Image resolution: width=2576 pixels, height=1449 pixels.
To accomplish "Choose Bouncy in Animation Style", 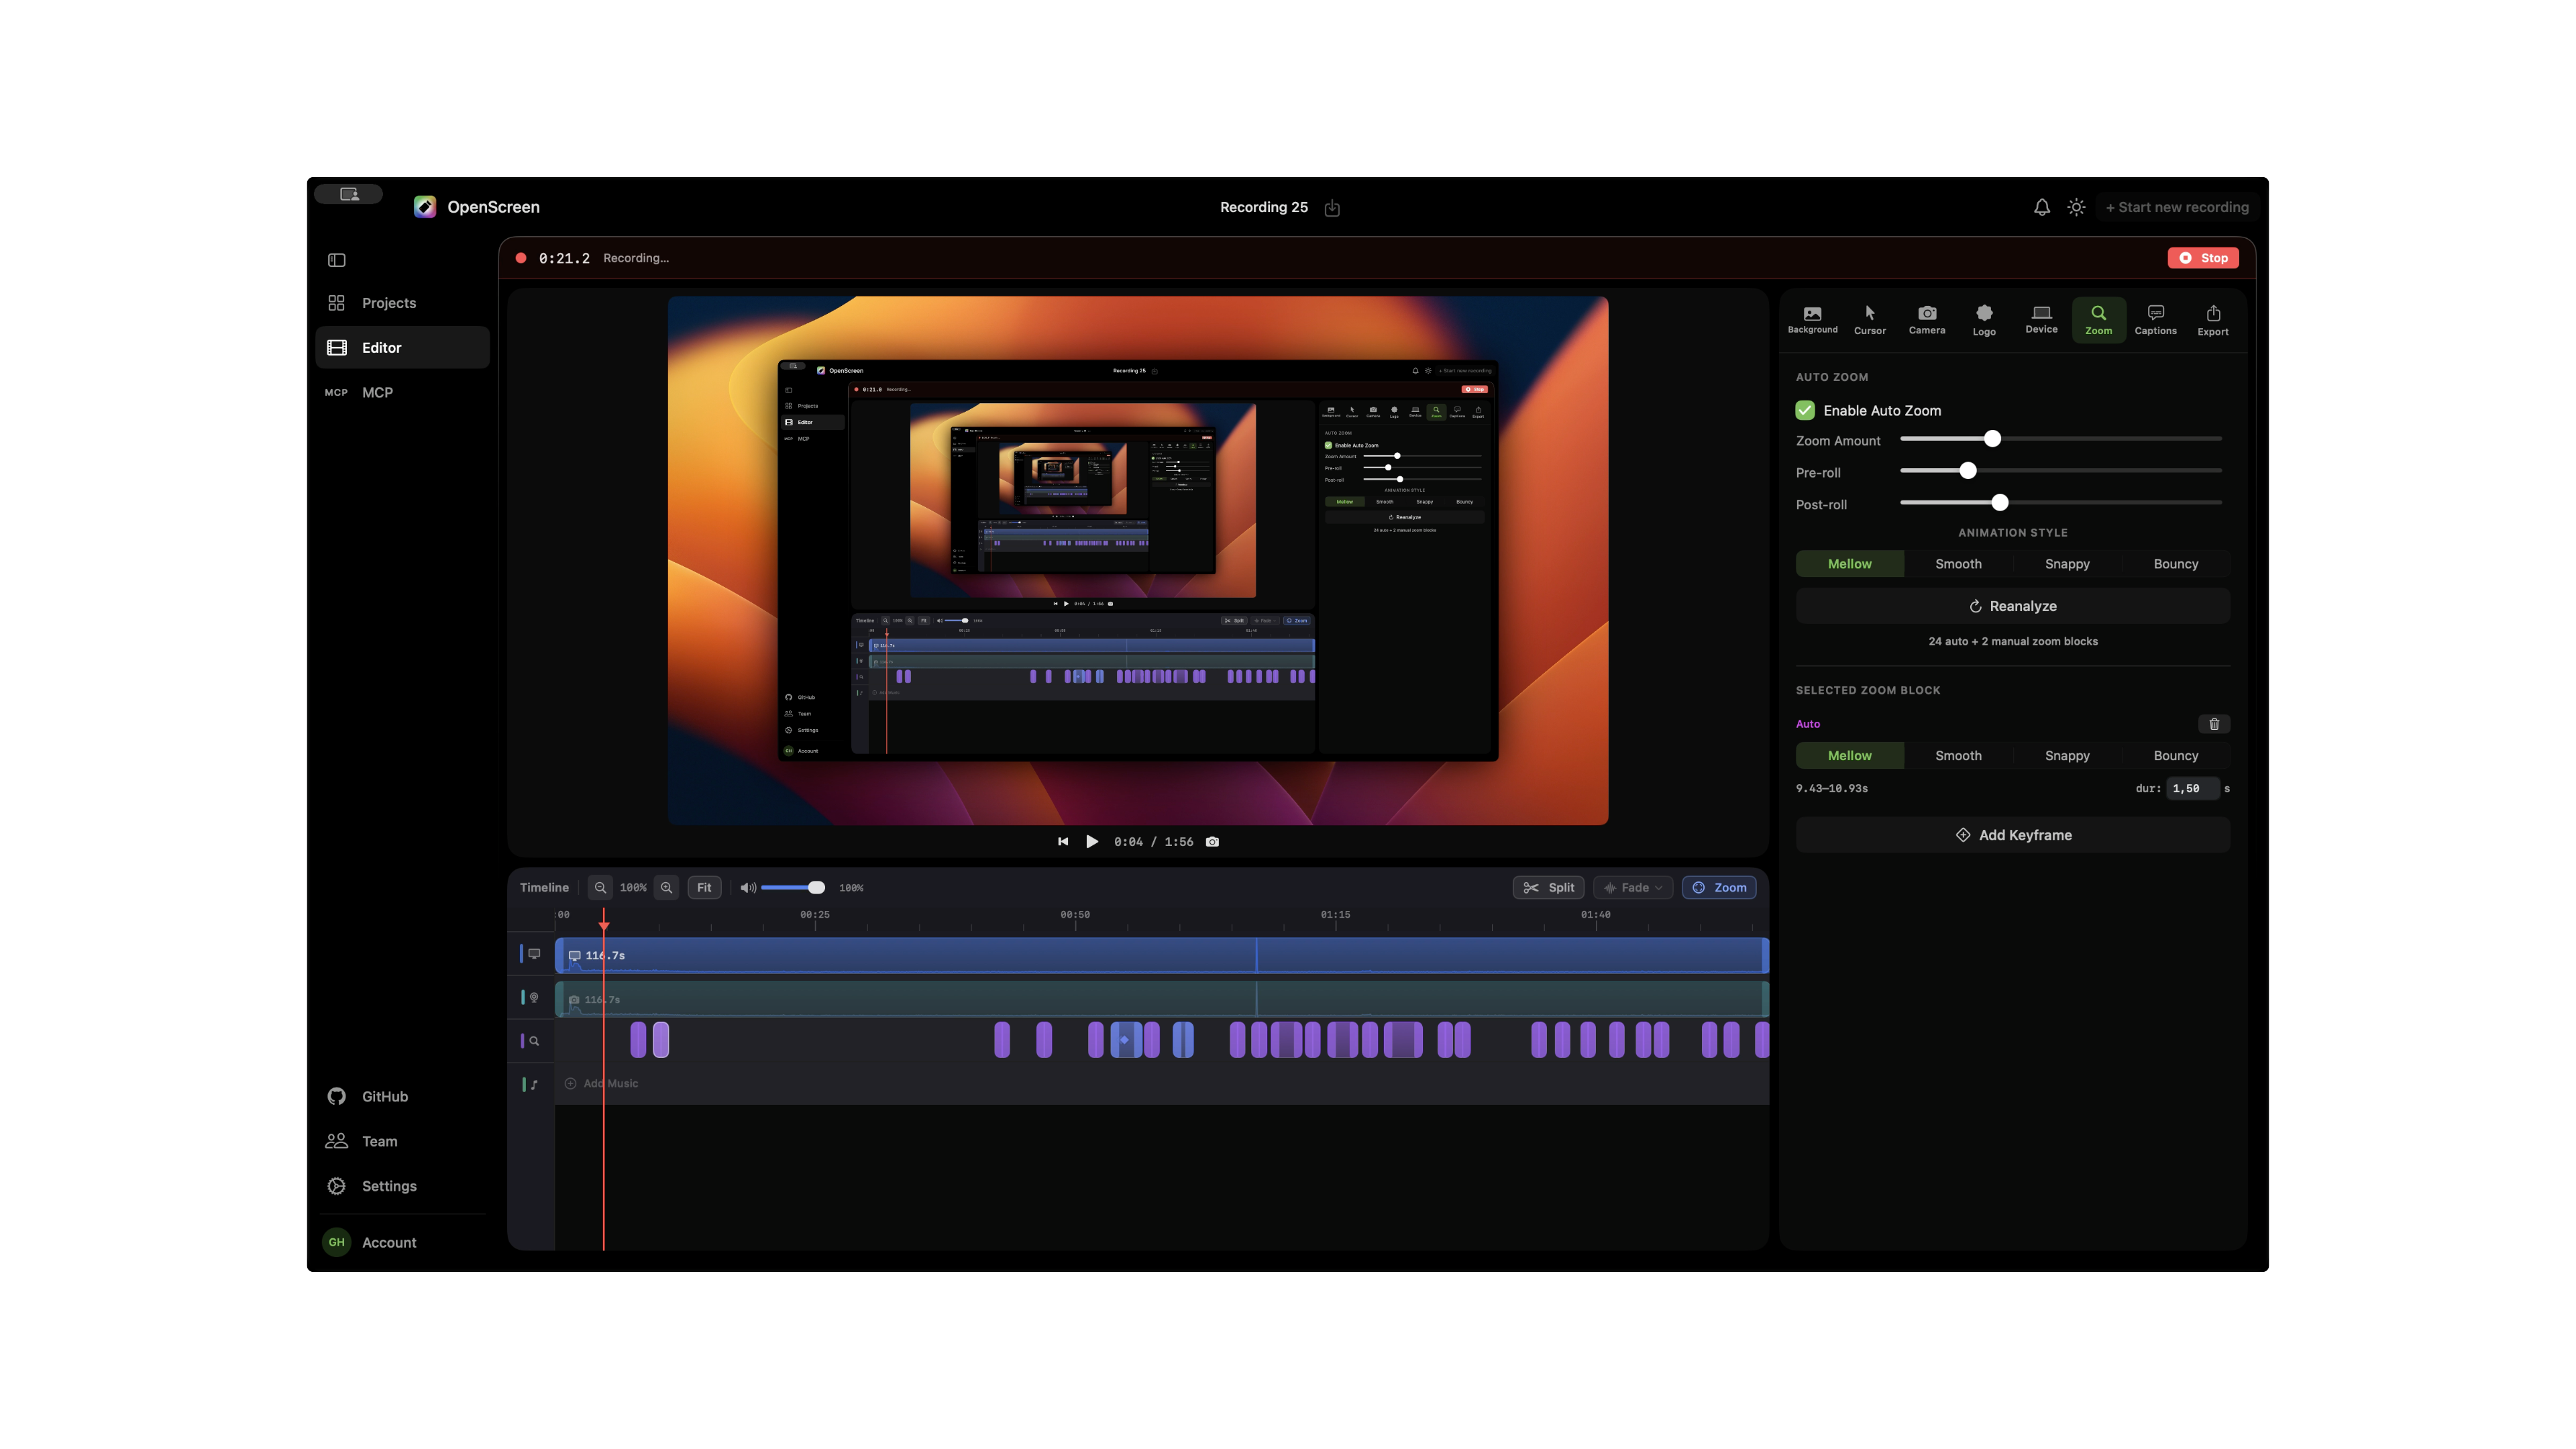I will pyautogui.click(x=2175, y=564).
